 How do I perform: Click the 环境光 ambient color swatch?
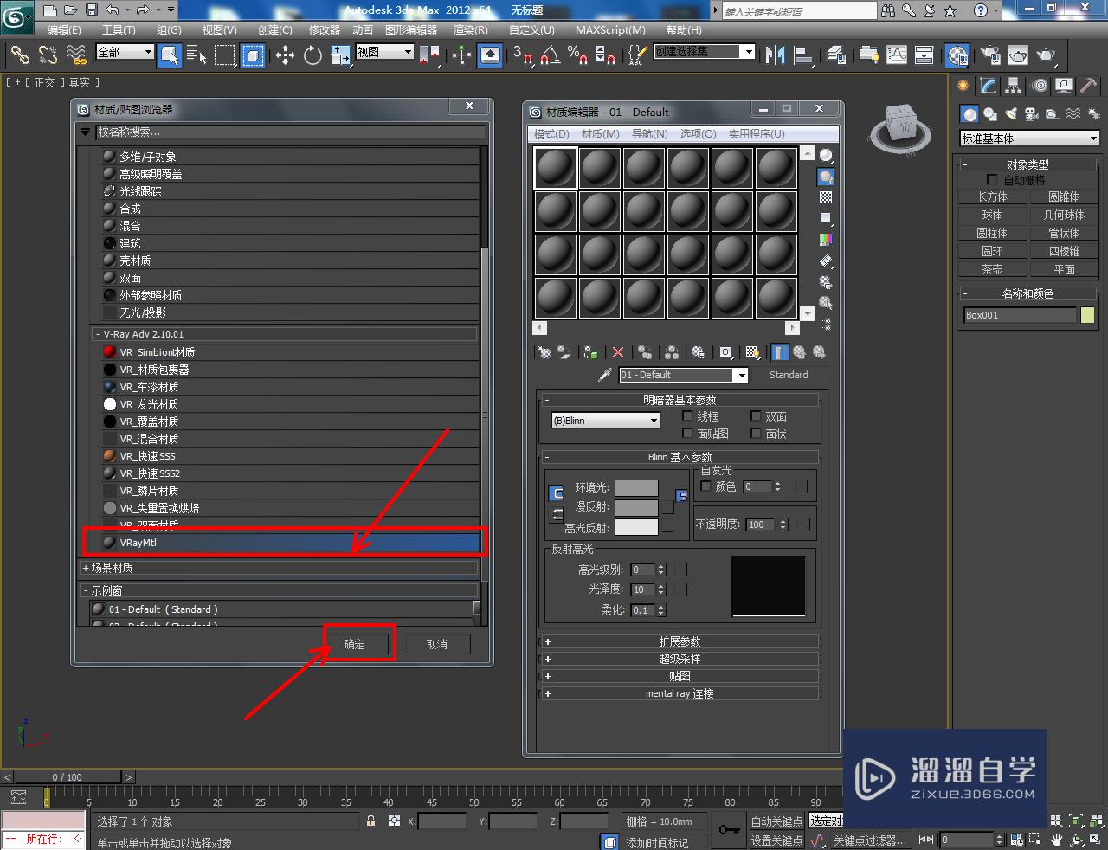[636, 488]
